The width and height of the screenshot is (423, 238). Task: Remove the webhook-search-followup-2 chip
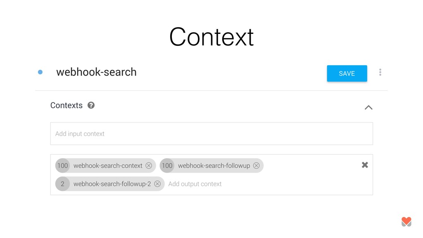click(157, 184)
